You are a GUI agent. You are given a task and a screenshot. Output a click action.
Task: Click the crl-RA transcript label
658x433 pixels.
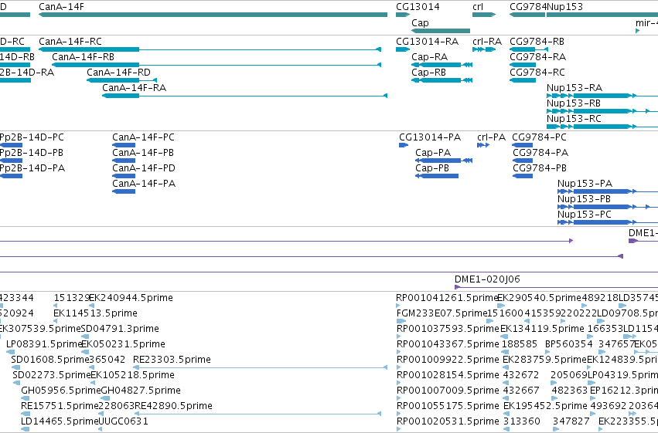coord(487,42)
